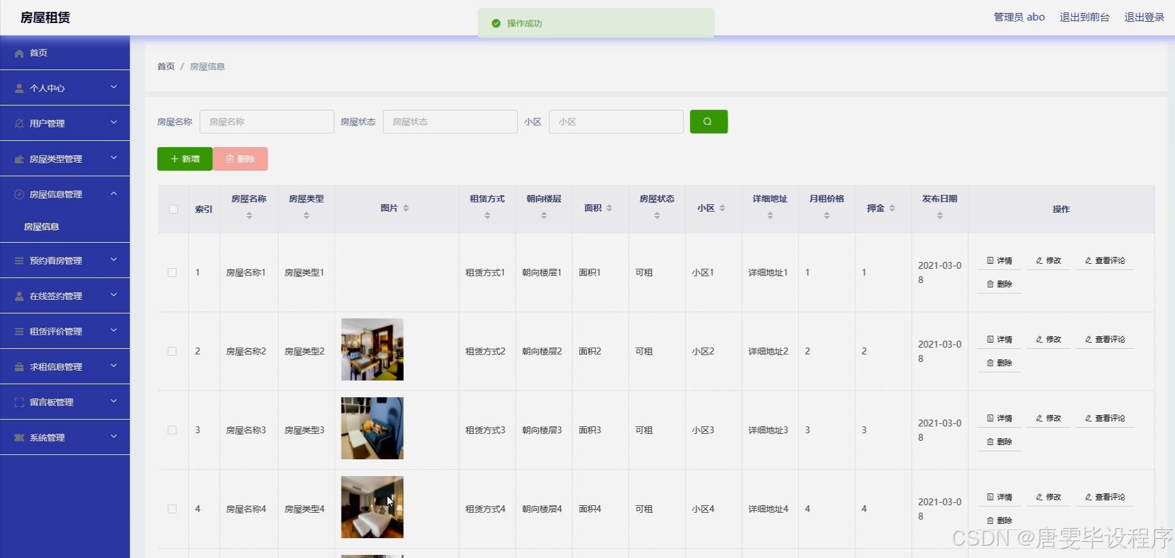Focus the 房屋名称 search input
The width and height of the screenshot is (1175, 558).
tap(266, 122)
